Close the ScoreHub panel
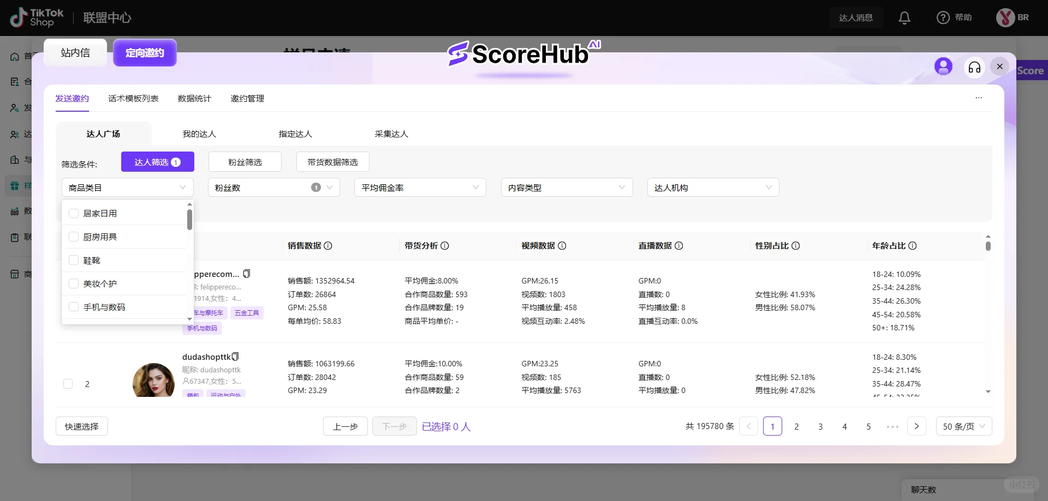This screenshot has width=1048, height=501. [x=999, y=67]
